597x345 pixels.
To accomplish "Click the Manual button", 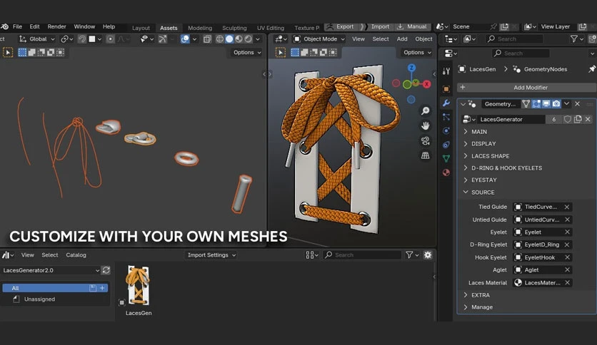I will click(412, 26).
